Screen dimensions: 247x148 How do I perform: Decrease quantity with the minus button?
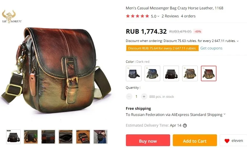click(129, 97)
